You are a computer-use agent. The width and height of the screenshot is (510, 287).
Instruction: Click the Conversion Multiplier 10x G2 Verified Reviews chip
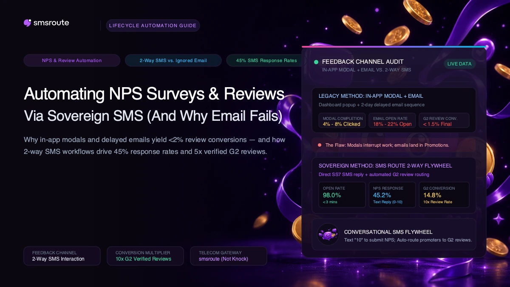145,256
